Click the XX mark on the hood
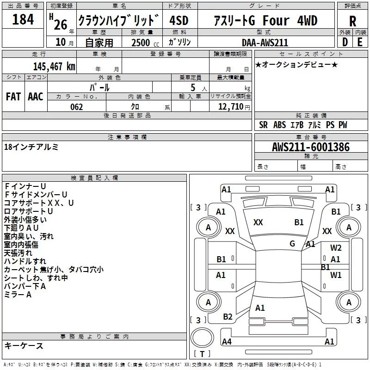Viewport: 370px width, 370px height. (x=258, y=222)
